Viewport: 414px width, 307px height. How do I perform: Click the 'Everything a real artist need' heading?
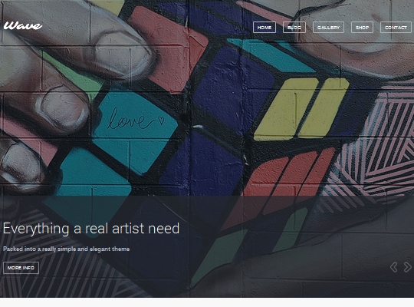(91, 228)
